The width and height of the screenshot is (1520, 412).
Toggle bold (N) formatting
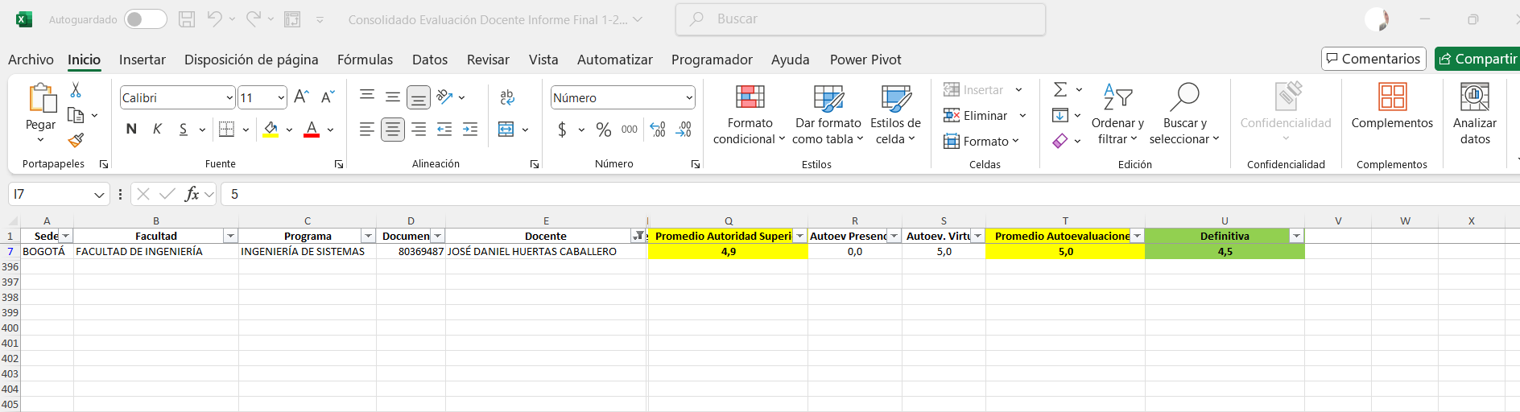132,130
